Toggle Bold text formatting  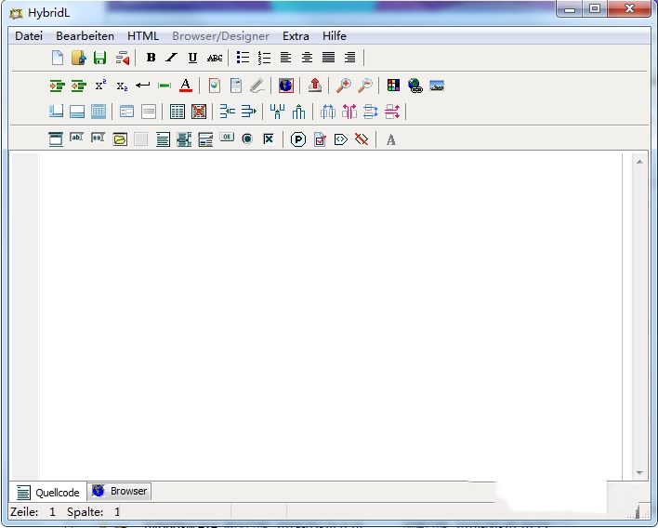[x=151, y=58]
